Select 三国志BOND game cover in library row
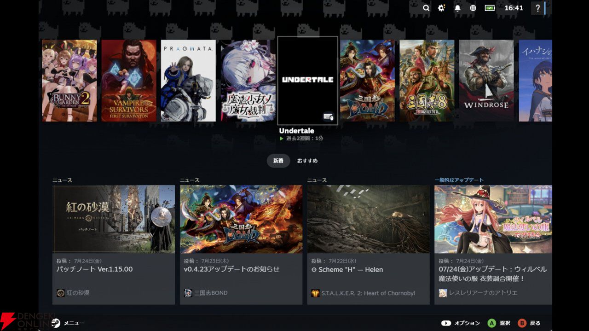Viewport: 589px width, 331px height. (367, 81)
